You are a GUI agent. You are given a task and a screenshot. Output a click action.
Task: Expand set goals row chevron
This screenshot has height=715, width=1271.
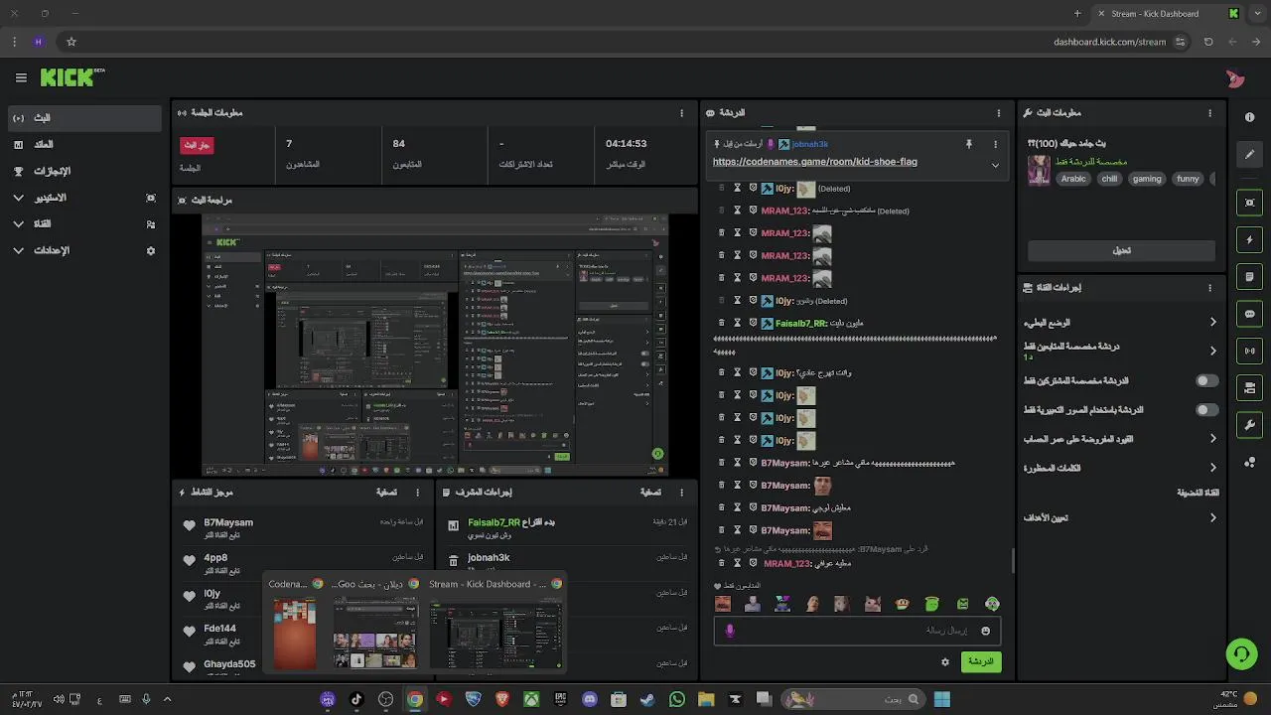1212,517
